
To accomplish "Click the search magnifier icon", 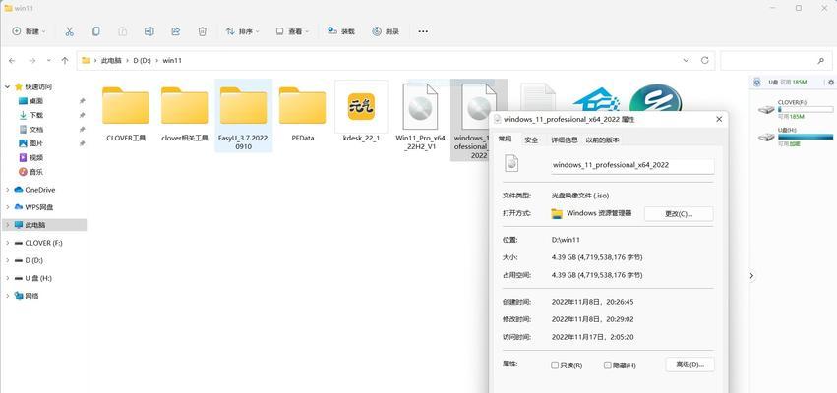I will [x=821, y=61].
